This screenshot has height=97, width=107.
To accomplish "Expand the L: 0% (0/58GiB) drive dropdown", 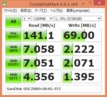I will [x=78, y=18].
